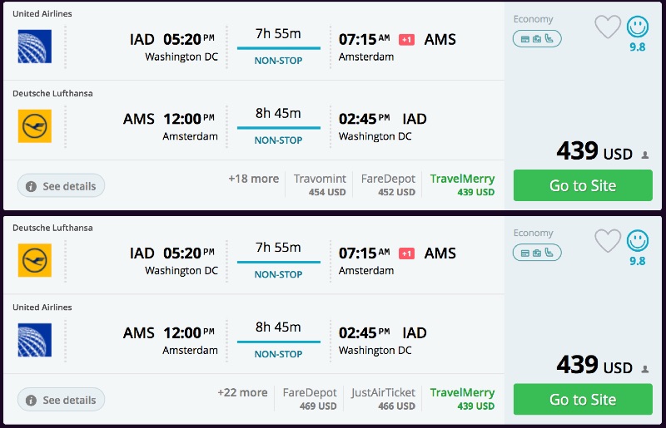Go to Site for second 439 USD flight
Screen dimensions: 666x428
coord(583,399)
